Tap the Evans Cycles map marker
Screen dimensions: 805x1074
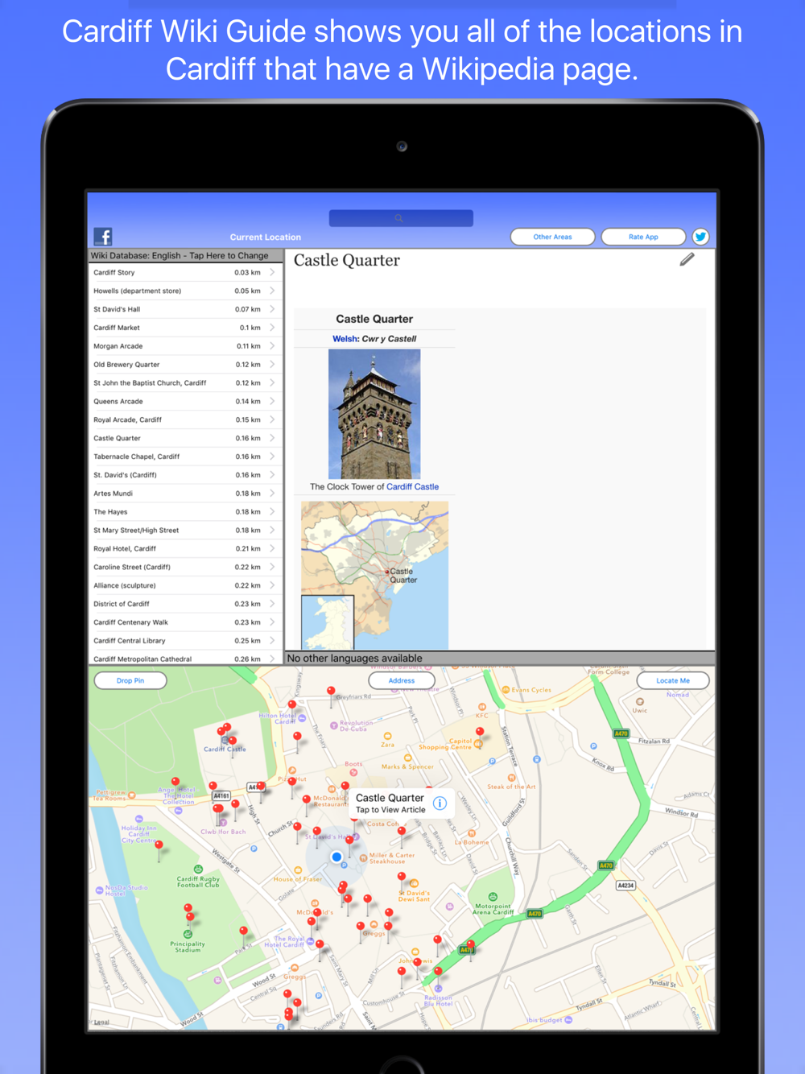[x=506, y=690]
